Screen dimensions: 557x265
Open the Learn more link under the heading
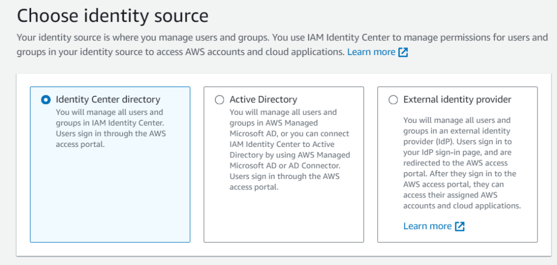click(x=371, y=52)
